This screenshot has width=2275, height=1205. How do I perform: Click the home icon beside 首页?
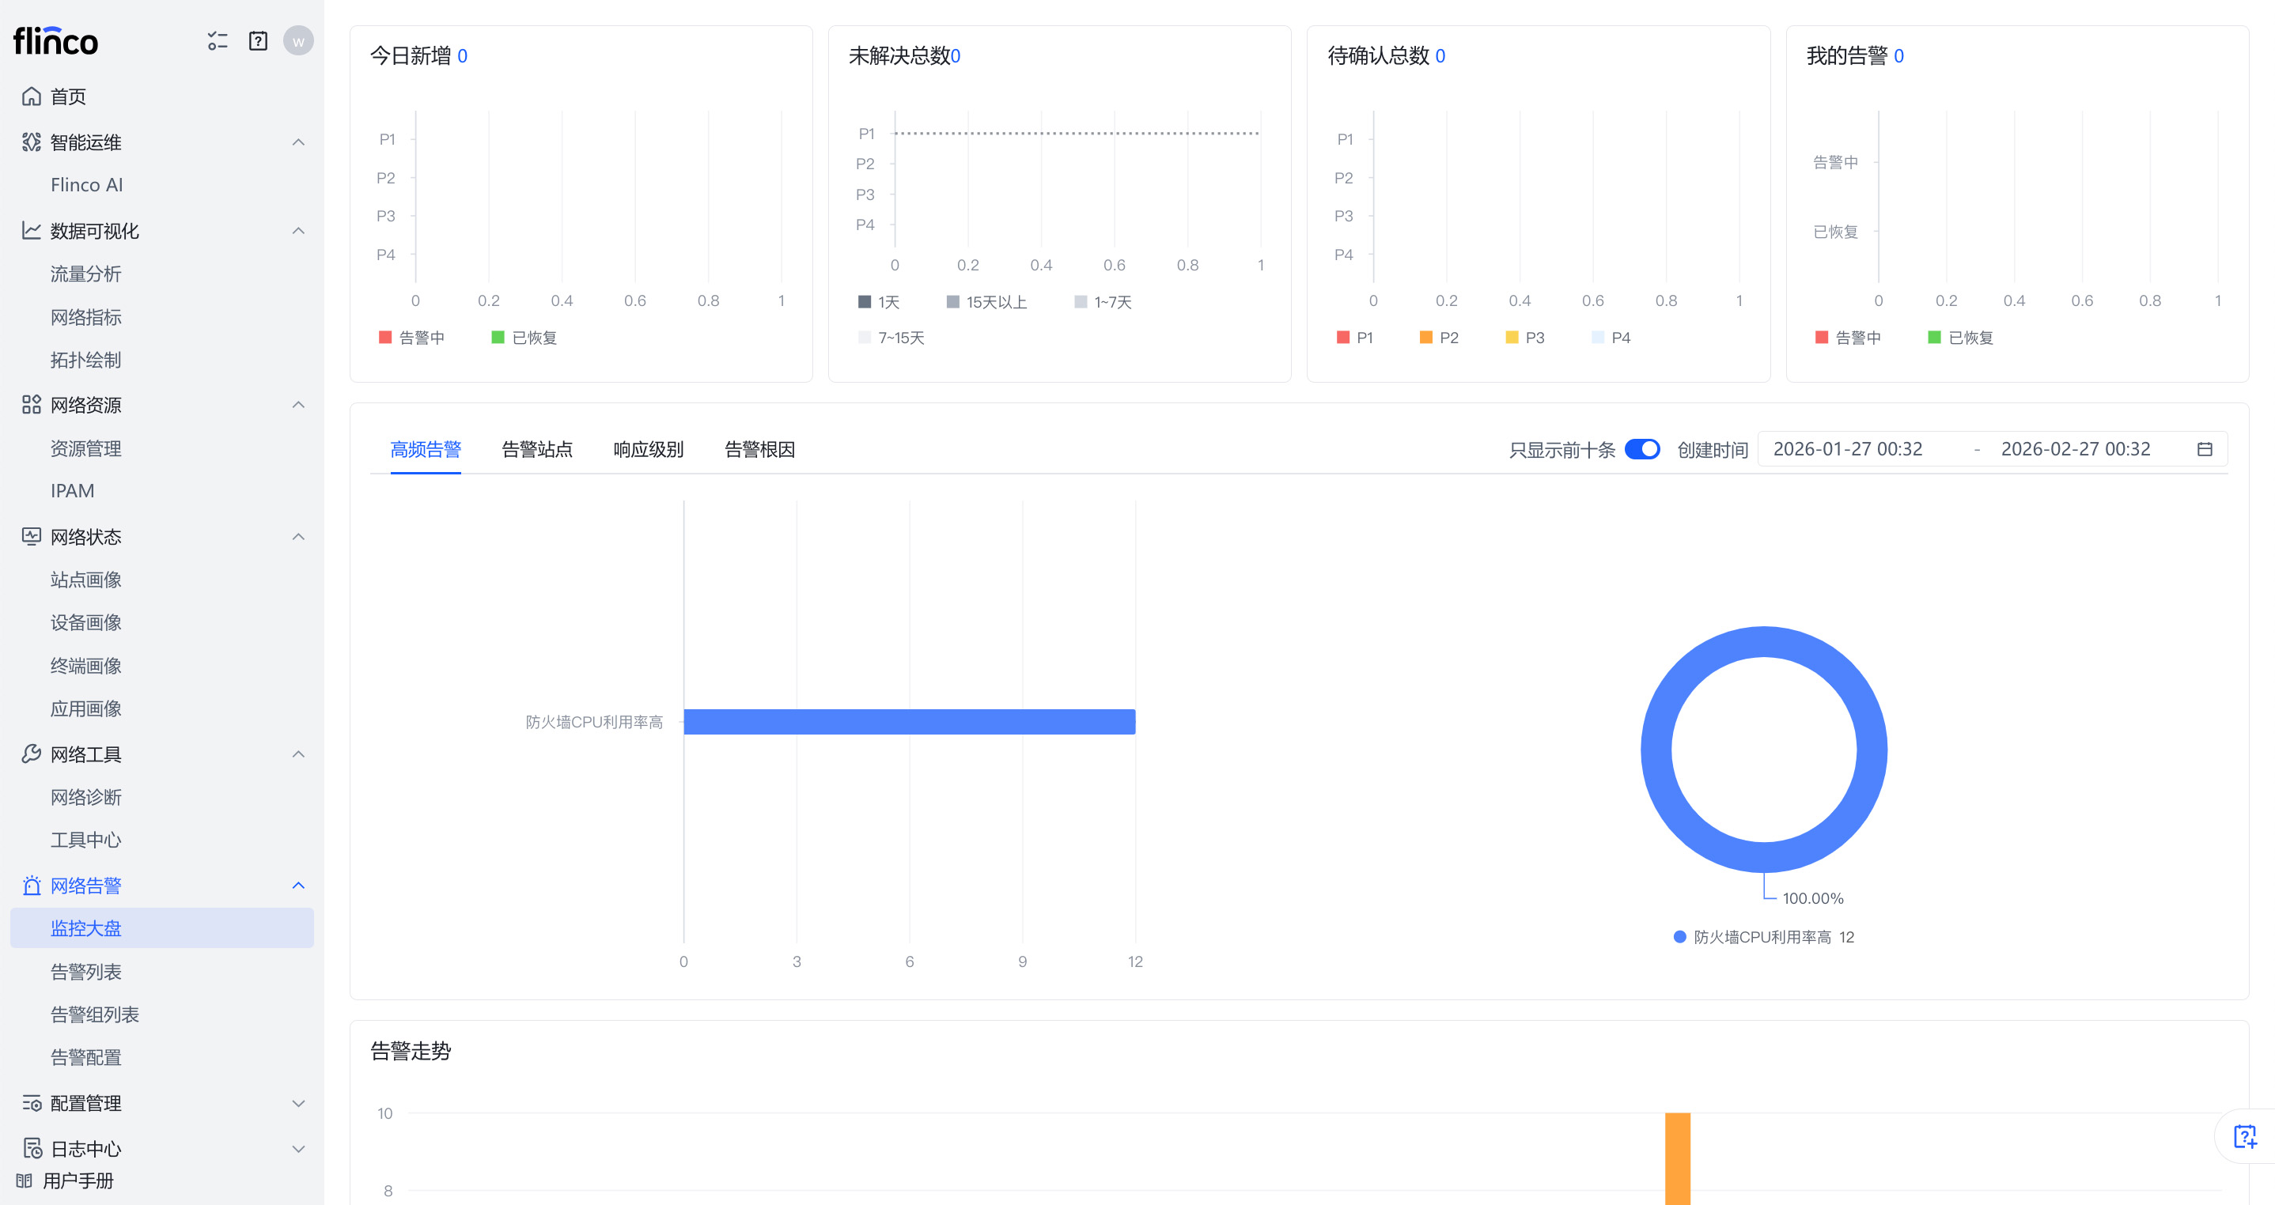point(32,96)
